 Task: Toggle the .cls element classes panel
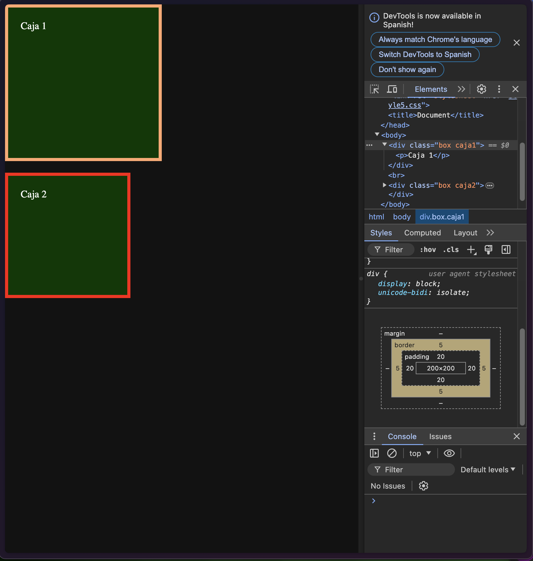click(451, 250)
